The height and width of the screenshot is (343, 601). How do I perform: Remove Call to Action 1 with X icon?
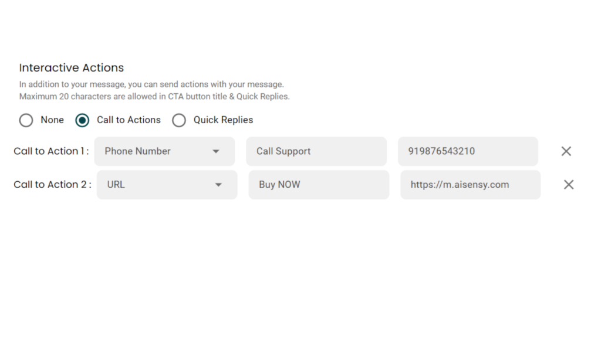tap(566, 151)
